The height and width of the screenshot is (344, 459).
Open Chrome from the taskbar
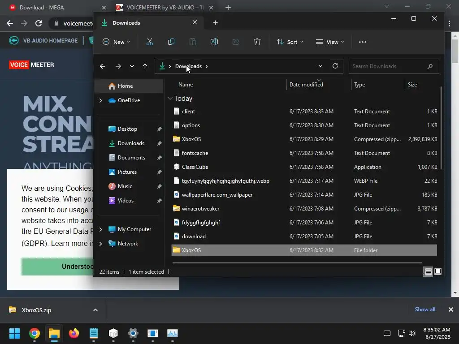point(34,333)
